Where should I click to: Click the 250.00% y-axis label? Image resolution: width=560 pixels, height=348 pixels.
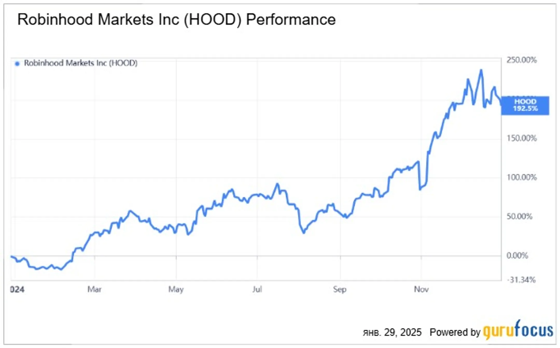click(x=522, y=60)
